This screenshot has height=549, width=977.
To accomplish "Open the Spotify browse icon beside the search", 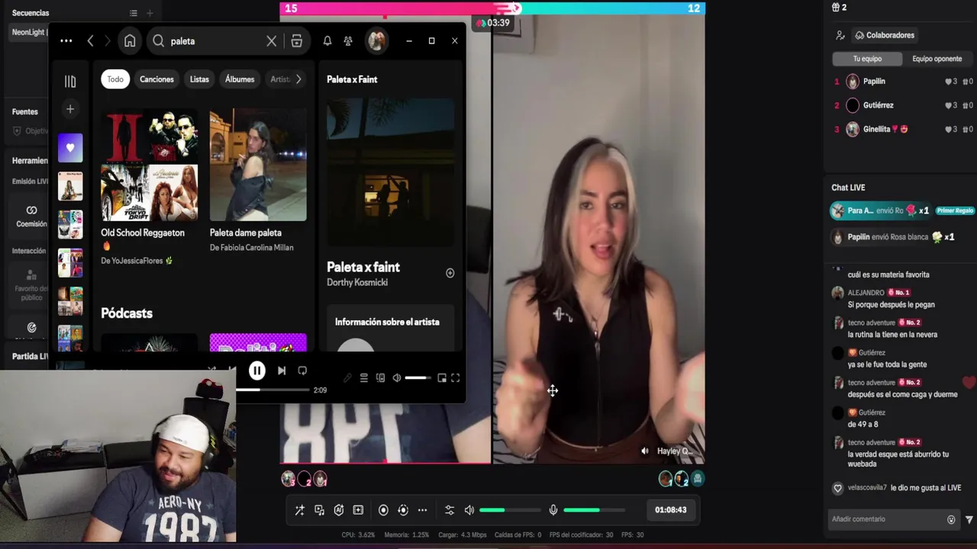I will click(x=297, y=41).
